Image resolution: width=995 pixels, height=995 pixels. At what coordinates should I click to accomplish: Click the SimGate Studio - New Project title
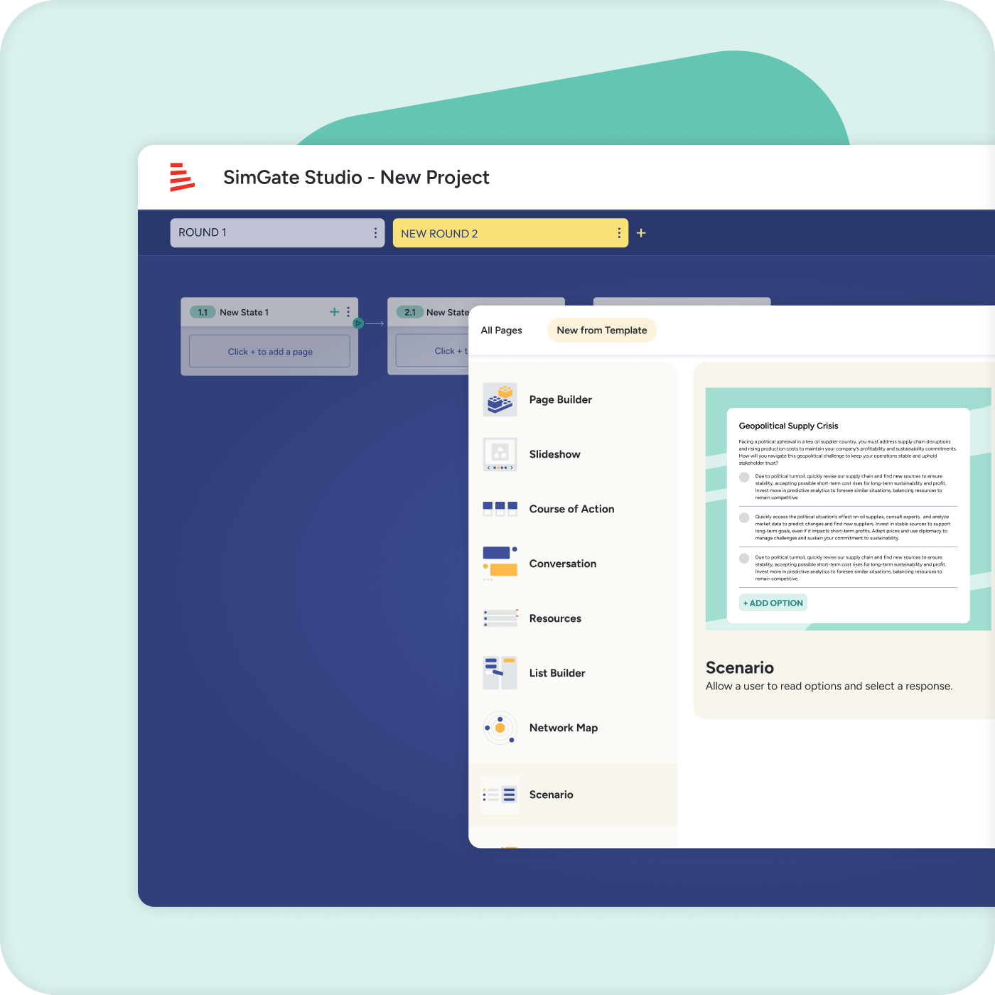[x=356, y=177]
